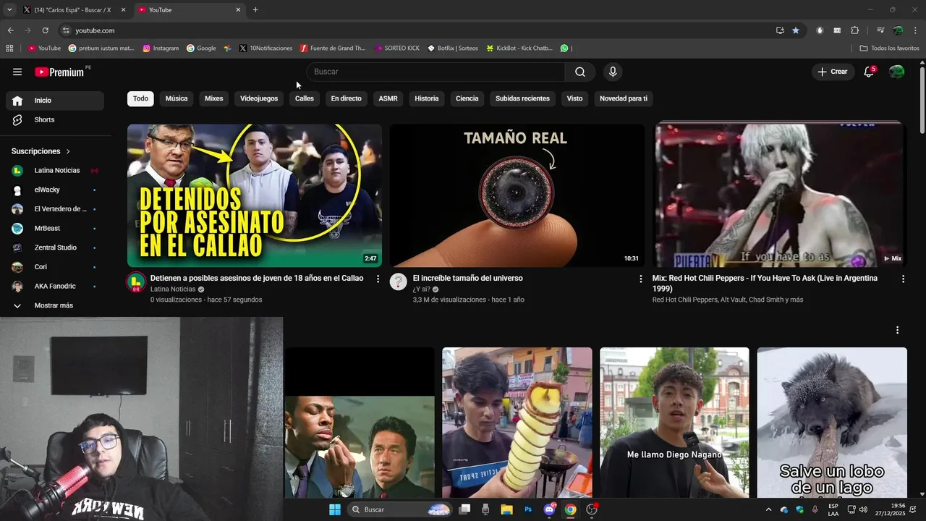
Task: Open the Windows Start menu
Action: [335, 509]
